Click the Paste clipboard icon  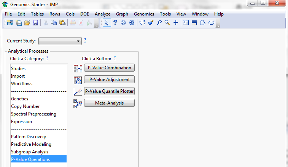[62, 23]
